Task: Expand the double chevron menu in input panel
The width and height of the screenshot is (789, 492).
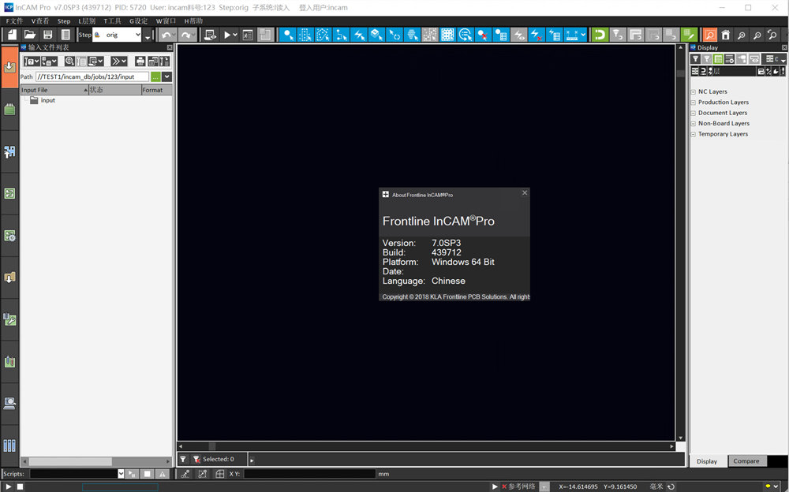Action: coord(119,61)
